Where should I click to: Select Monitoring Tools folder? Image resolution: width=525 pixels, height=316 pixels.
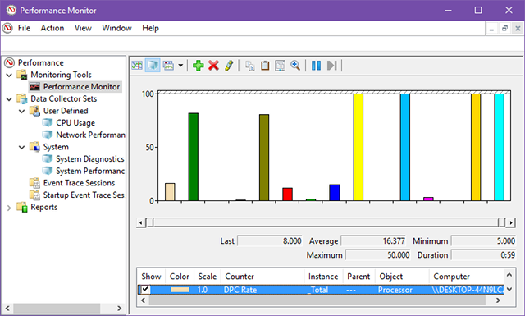61,75
